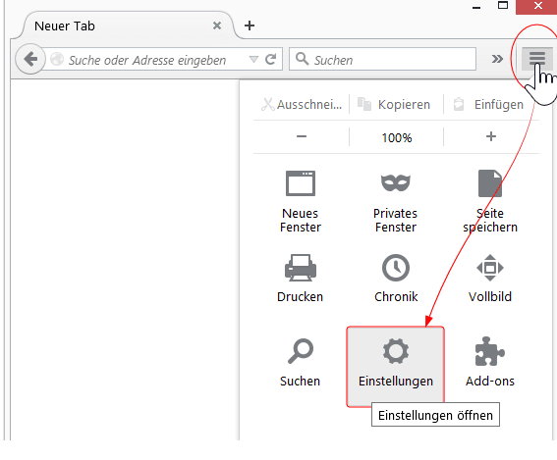
Task: Click the Suchen magnifier menu item
Action: (301, 362)
